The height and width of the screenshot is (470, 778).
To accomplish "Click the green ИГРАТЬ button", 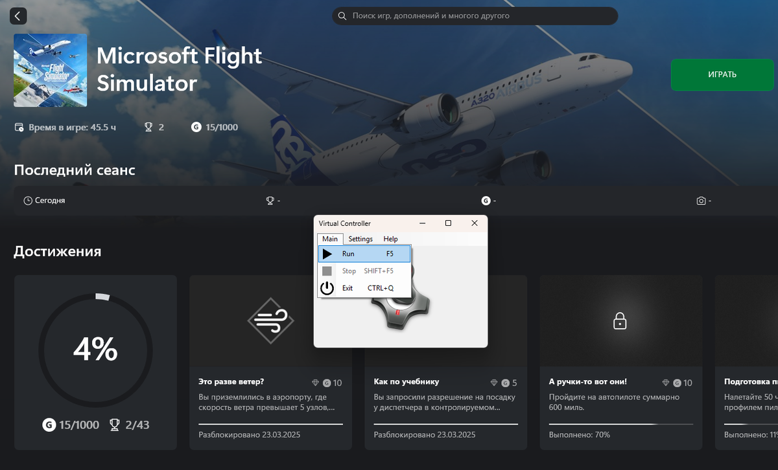I will tap(722, 74).
